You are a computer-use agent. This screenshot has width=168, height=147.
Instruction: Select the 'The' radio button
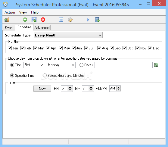tap(12, 65)
